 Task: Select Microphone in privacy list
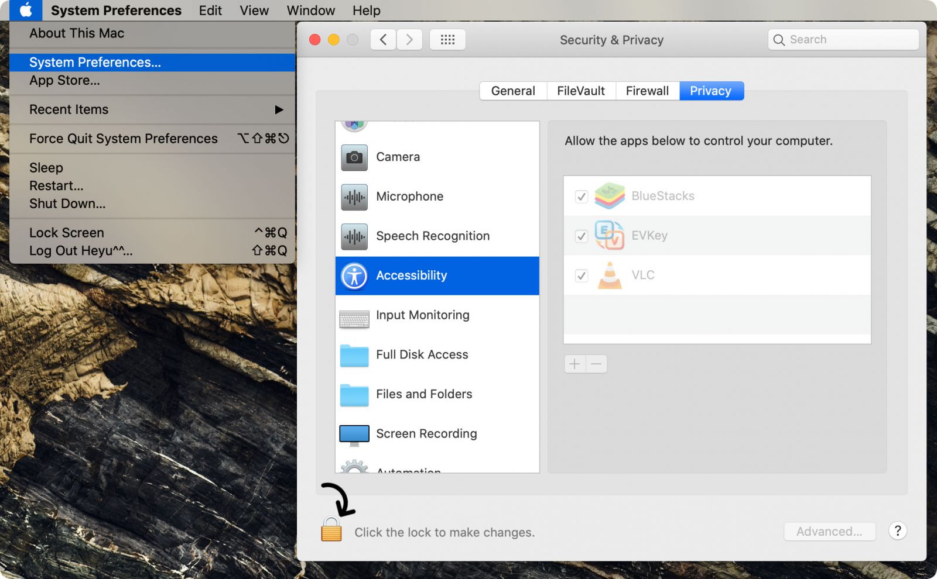(x=437, y=197)
